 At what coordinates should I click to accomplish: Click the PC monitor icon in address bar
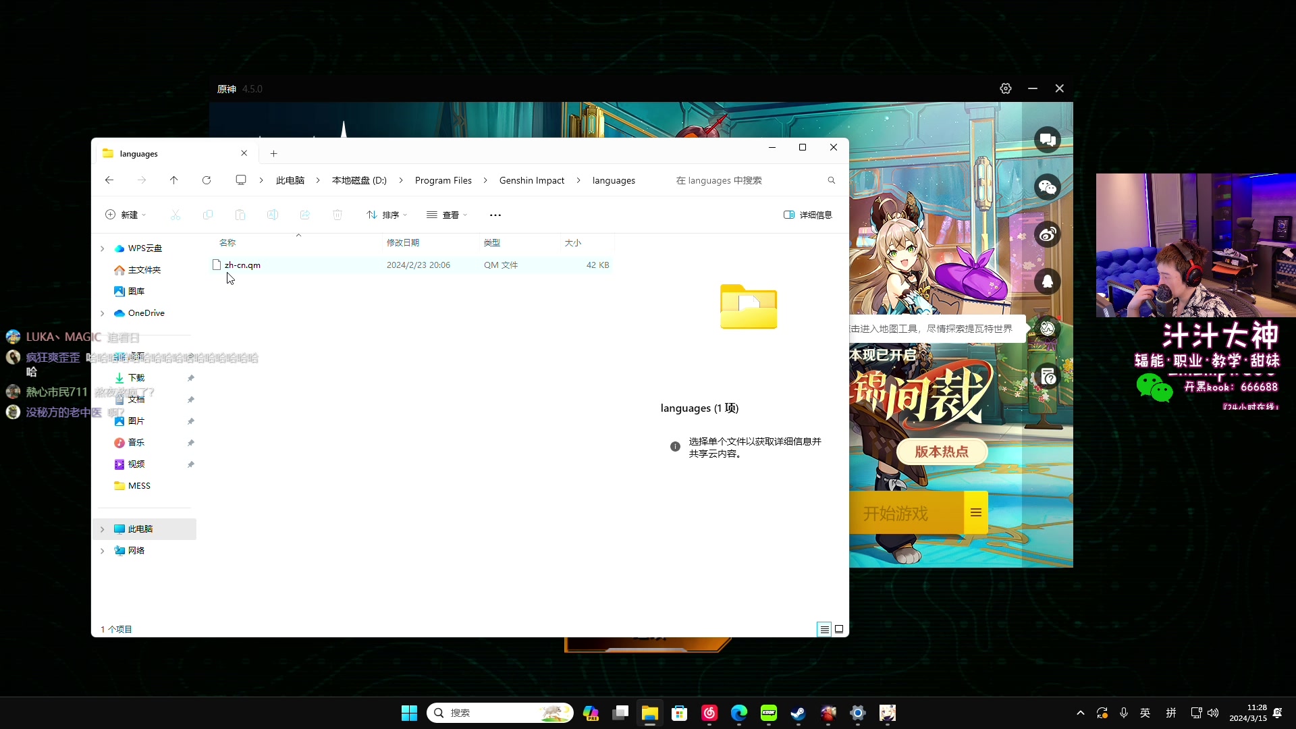(x=241, y=180)
